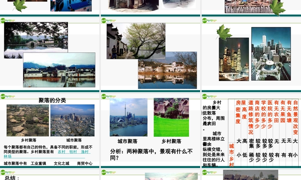
Task: Select the waterfront tower city photo
Action: pyautogui.click(x=129, y=117)
